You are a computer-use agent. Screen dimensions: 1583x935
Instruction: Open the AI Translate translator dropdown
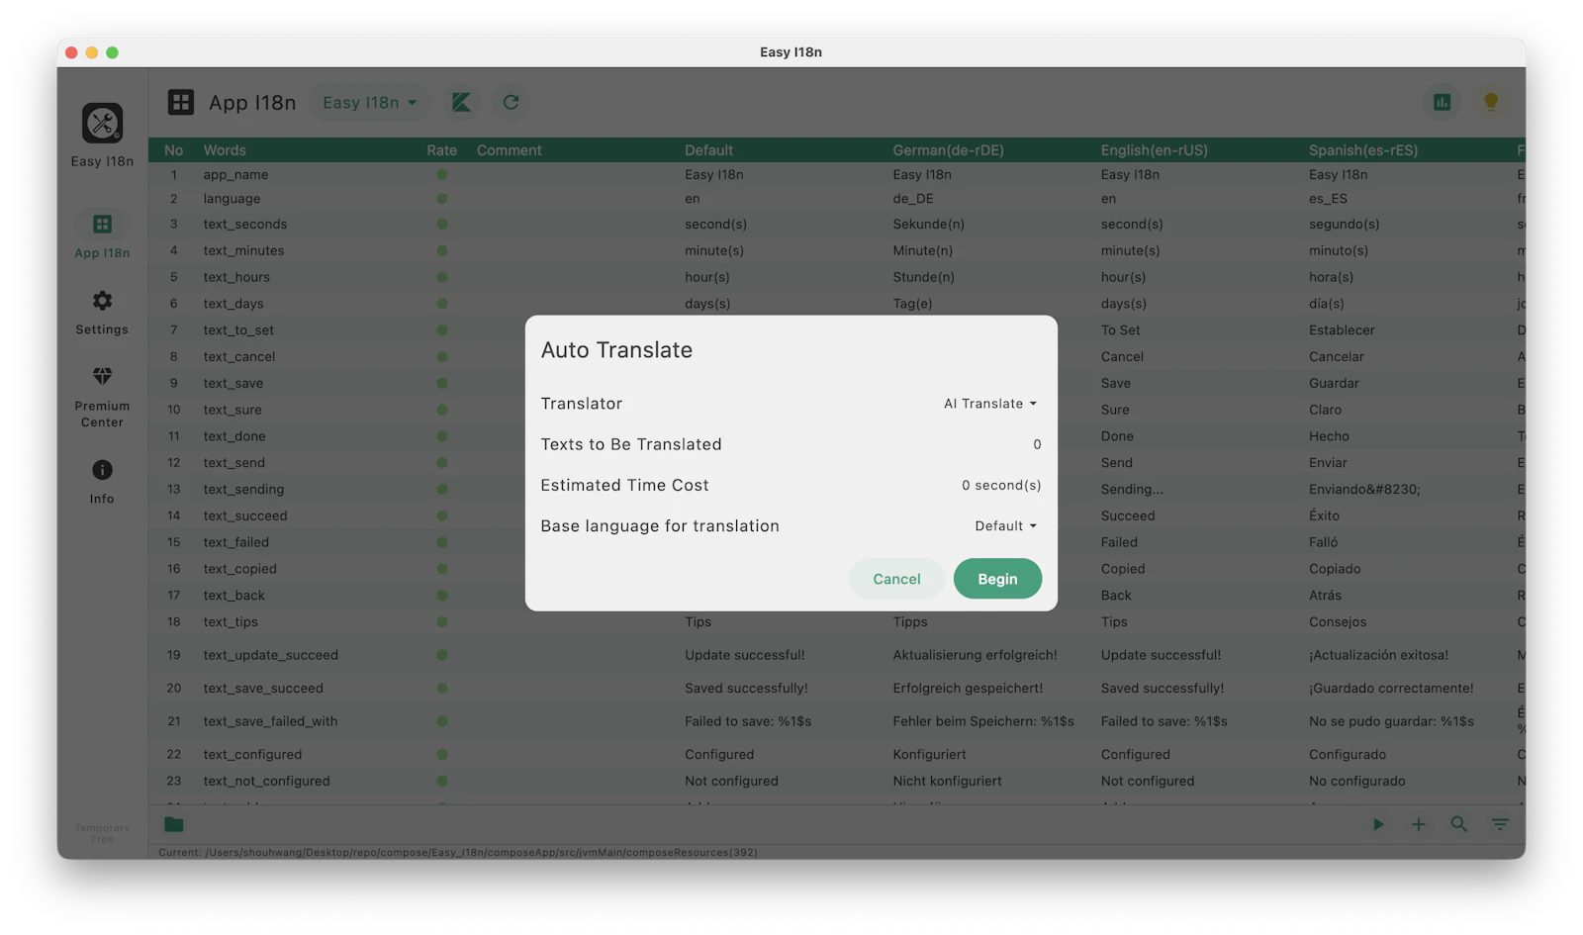[990, 404]
